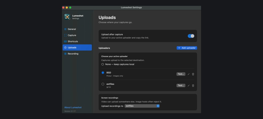This screenshot has width=263, height=119.
Task: Click the Capture crop-frame icon in sidebar
Action: point(65,35)
